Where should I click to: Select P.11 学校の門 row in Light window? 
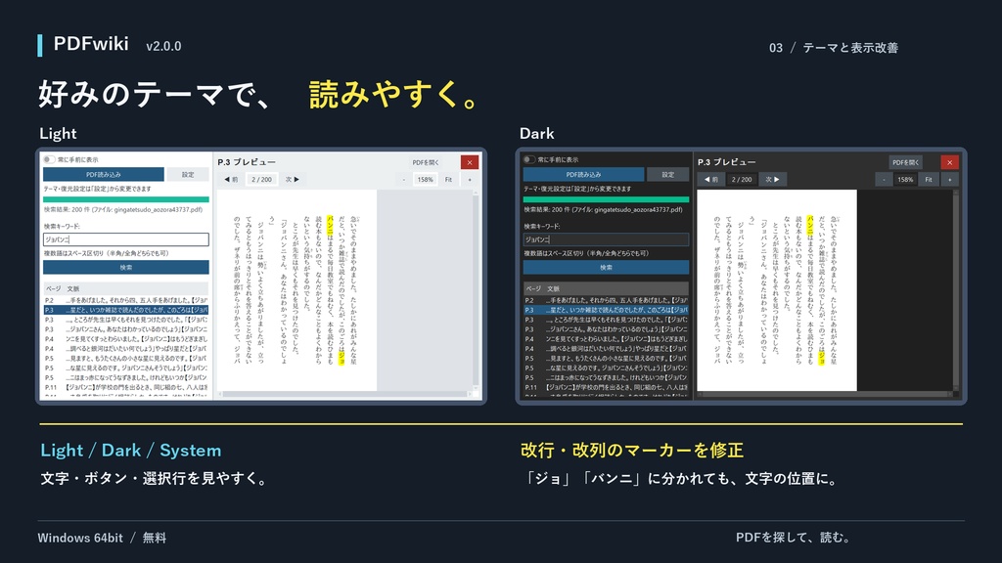(x=126, y=387)
